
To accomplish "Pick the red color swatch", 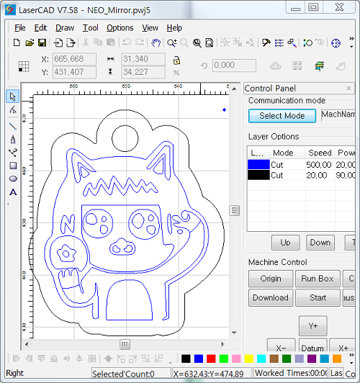I will (211, 359).
